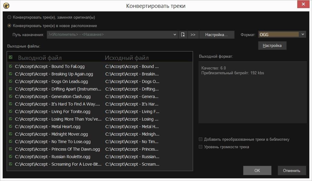Select radio option to convert replacing originals

(x=9, y=17)
